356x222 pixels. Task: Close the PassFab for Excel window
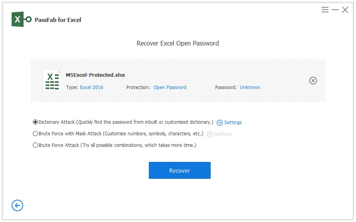345,10
